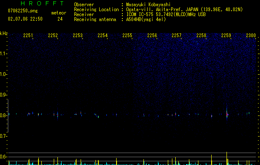Click the HROFFT title text
The width and height of the screenshot is (260, 165).
[x=43, y=3]
